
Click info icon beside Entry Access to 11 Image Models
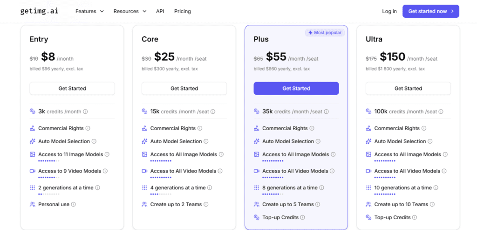pyautogui.click(x=107, y=154)
